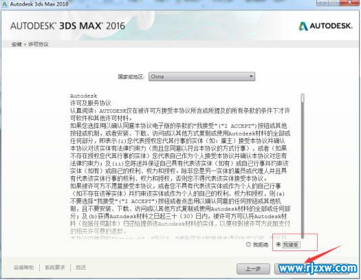
Task: Click the arrow on the country dropdown
Action: click(x=251, y=76)
